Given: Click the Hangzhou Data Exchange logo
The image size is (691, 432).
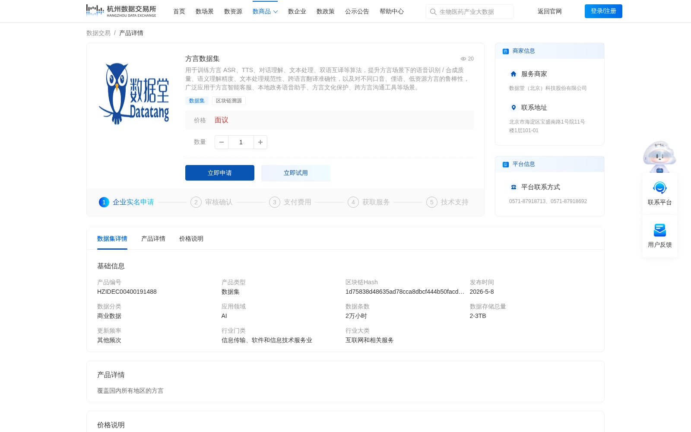Looking at the screenshot, I should tap(121, 11).
